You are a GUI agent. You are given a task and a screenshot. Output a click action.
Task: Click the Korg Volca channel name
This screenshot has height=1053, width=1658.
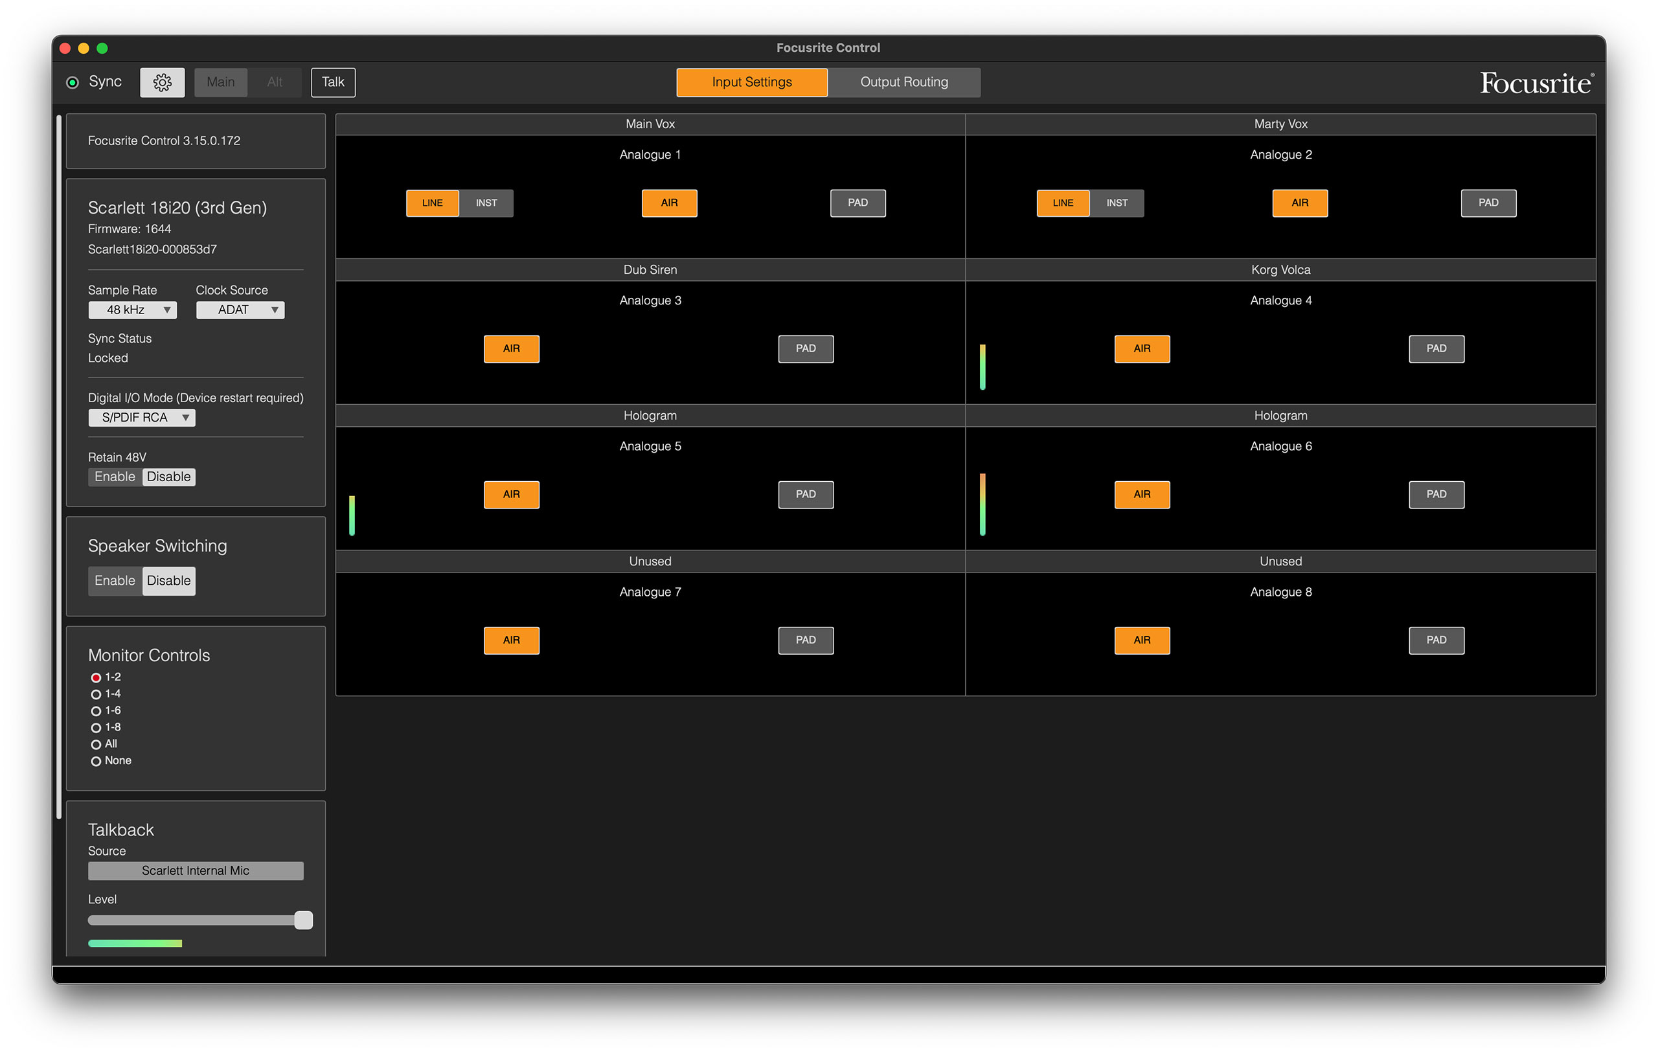tap(1280, 270)
